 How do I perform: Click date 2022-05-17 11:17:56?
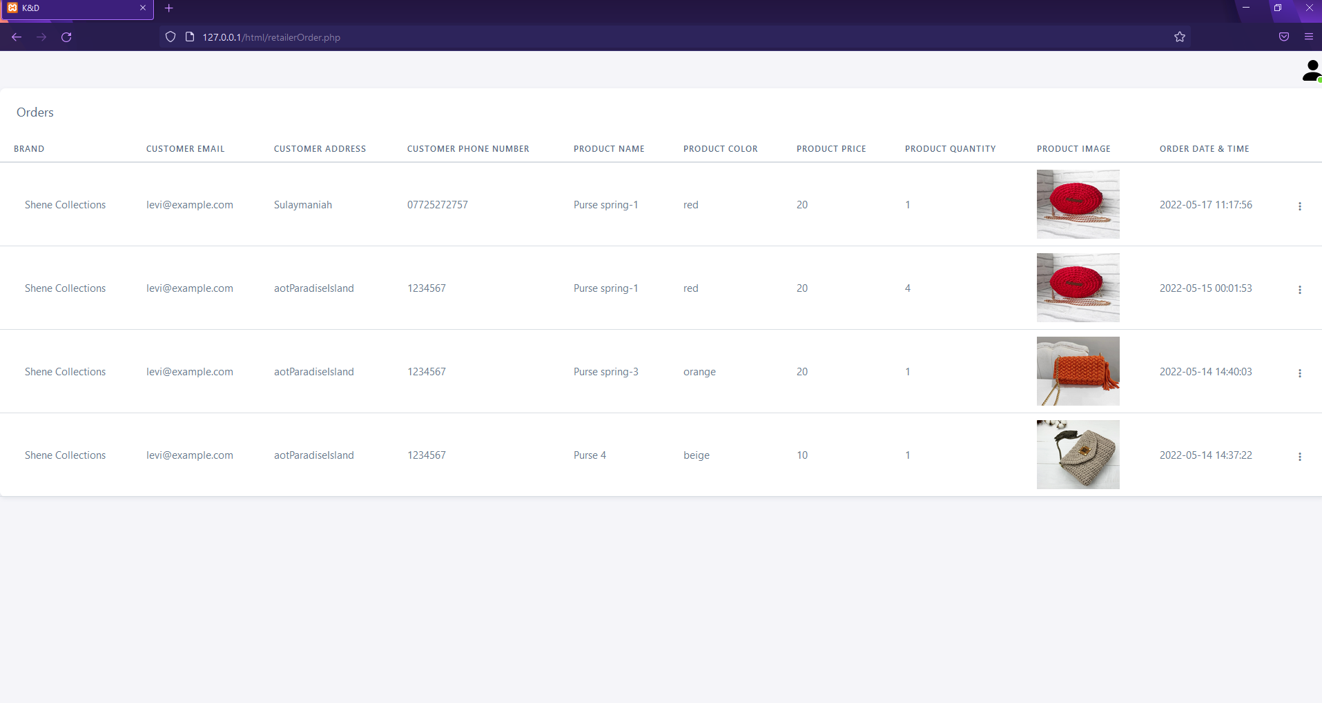point(1206,205)
